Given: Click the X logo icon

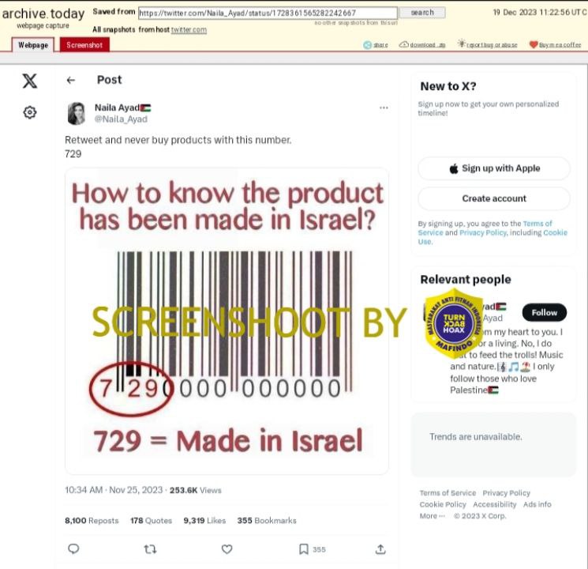Looking at the screenshot, I should (x=30, y=81).
